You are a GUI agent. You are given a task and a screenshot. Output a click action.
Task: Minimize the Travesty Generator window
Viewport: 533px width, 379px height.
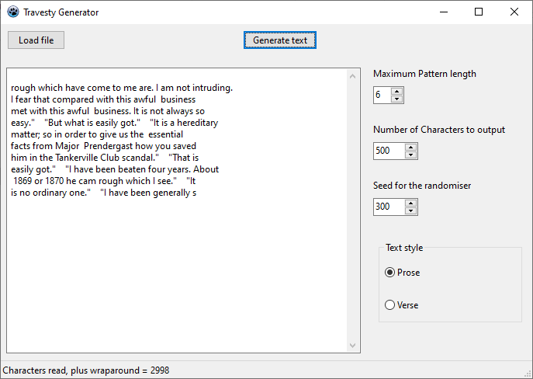click(x=444, y=12)
